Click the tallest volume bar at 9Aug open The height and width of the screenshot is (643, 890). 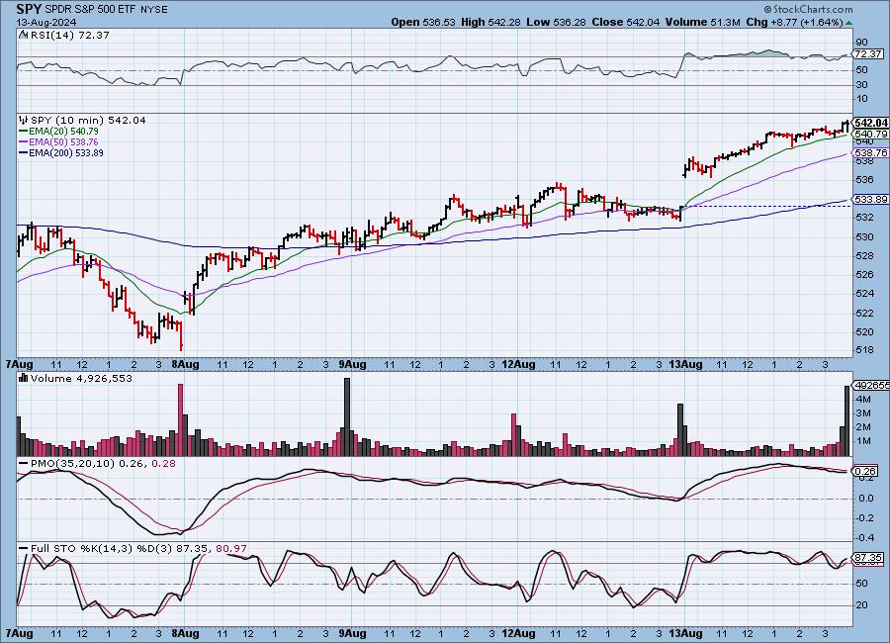tap(347, 416)
